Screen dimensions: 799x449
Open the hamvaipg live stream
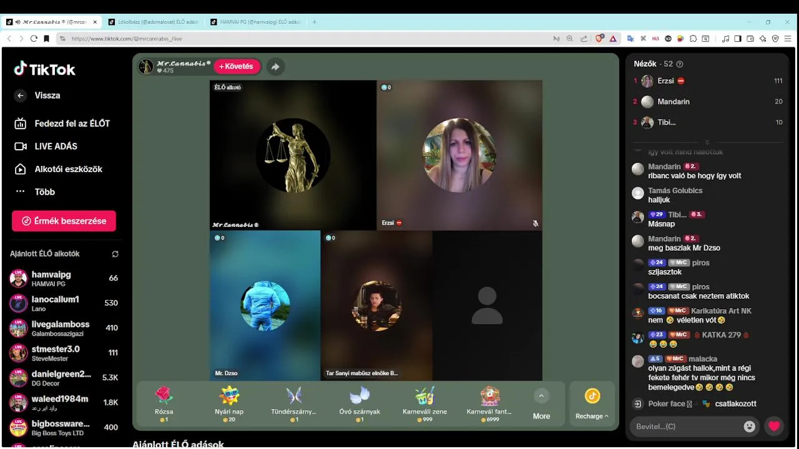tap(64, 278)
